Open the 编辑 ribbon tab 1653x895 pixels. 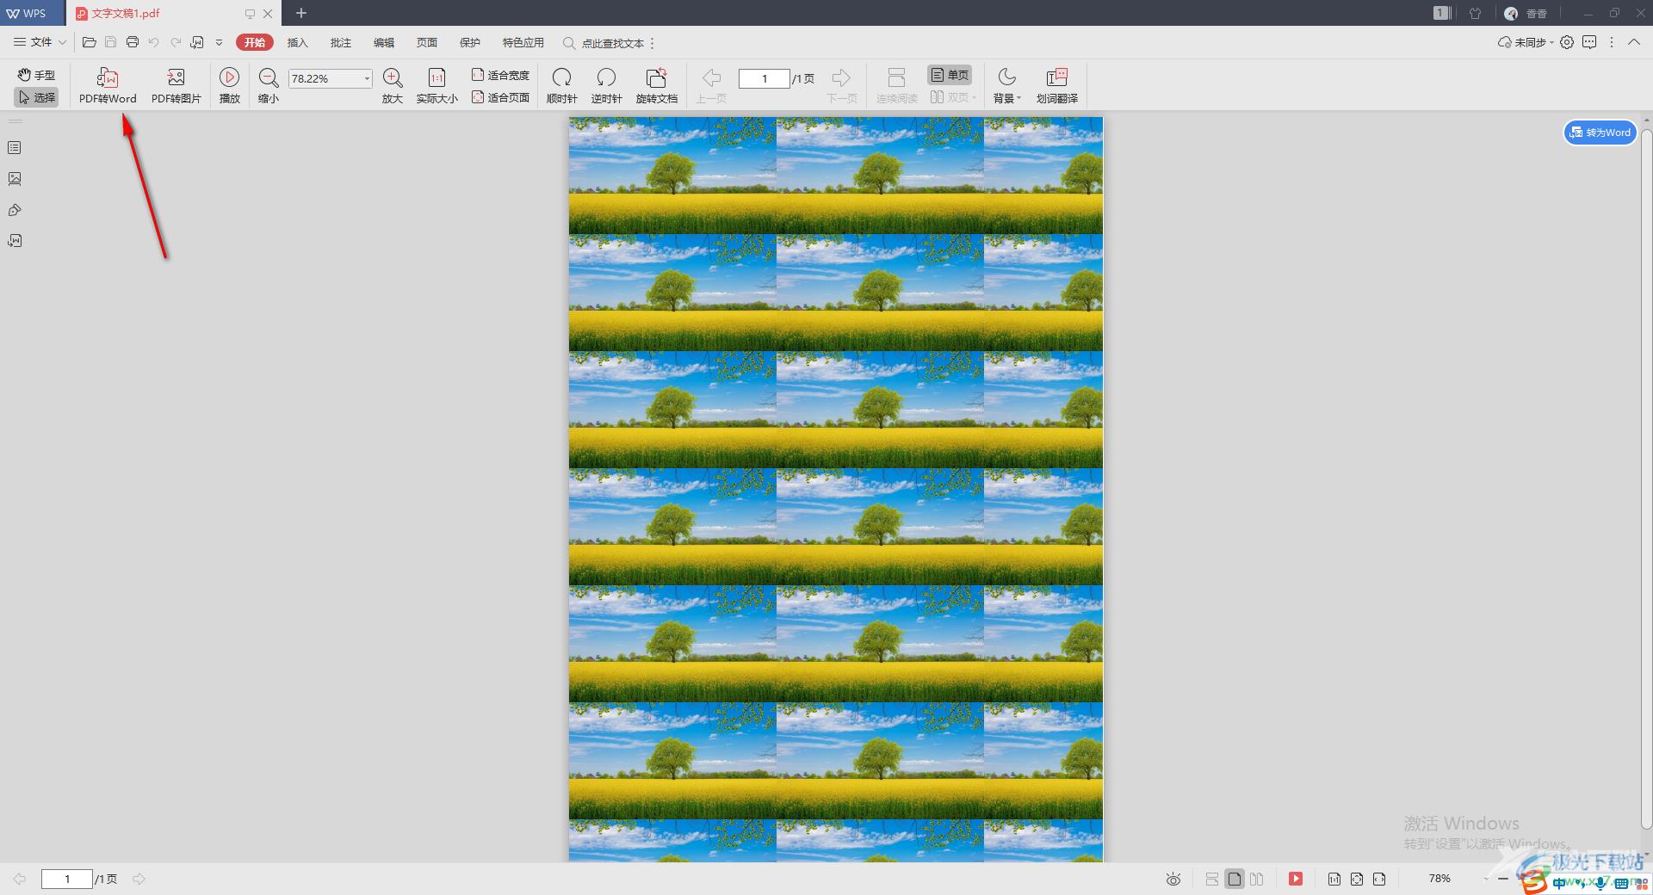(383, 42)
